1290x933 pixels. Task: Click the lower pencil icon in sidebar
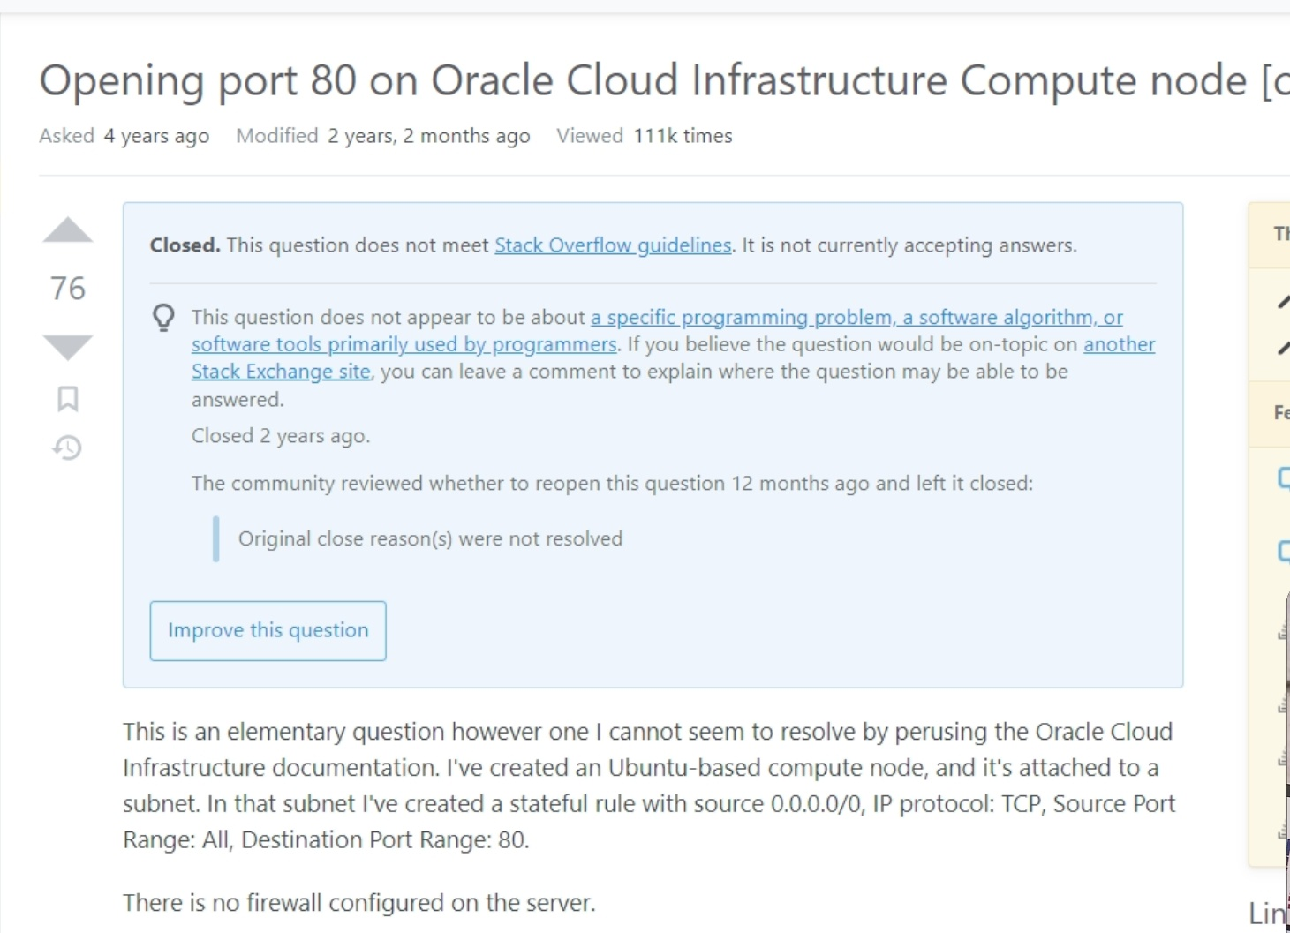click(1283, 347)
